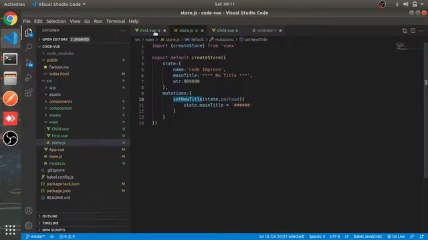Image resolution: width=428 pixels, height=240 pixels.
Task: Click the synchronize changes status icon
Action: 52,237
